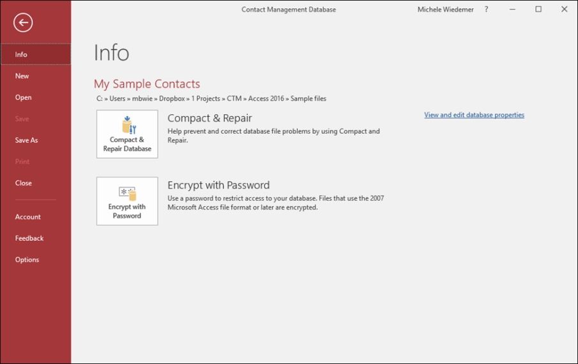Image resolution: width=578 pixels, height=364 pixels.
Task: Minimize the Access window
Action: (x=512, y=10)
